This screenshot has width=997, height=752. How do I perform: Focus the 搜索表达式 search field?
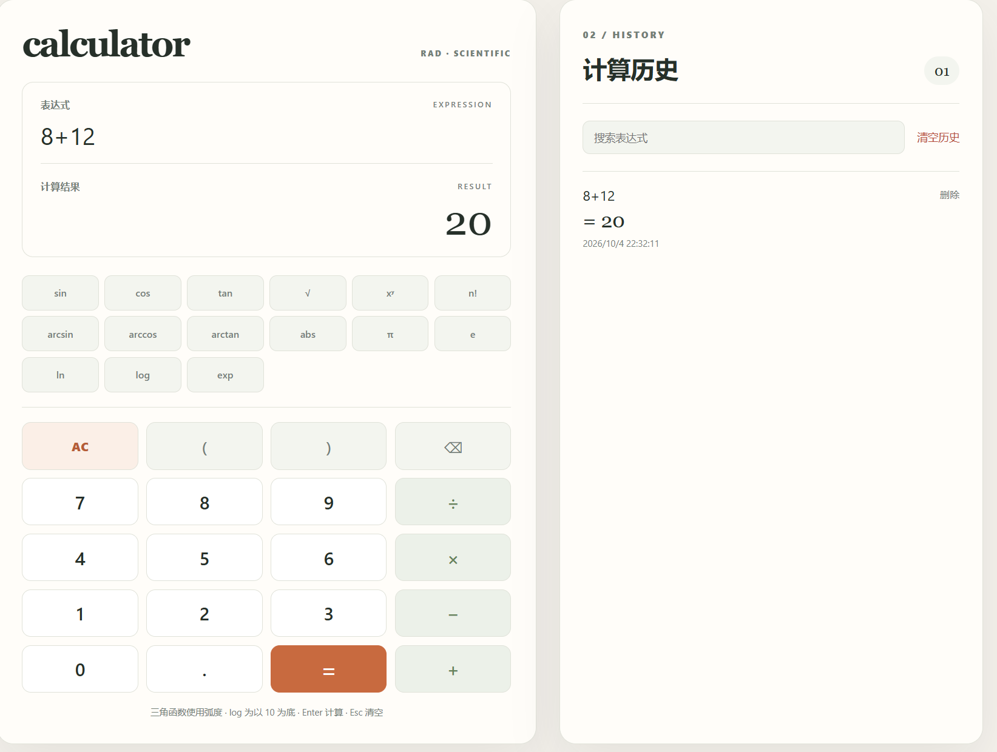click(x=743, y=138)
